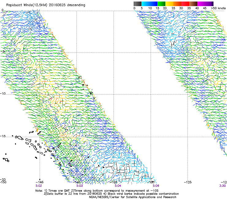This screenshot has height=199, width=227.
Task: Click the '15' legend scale number
Action: [x=157, y=8]
